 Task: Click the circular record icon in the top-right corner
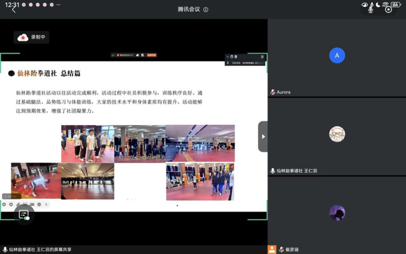pos(389,10)
